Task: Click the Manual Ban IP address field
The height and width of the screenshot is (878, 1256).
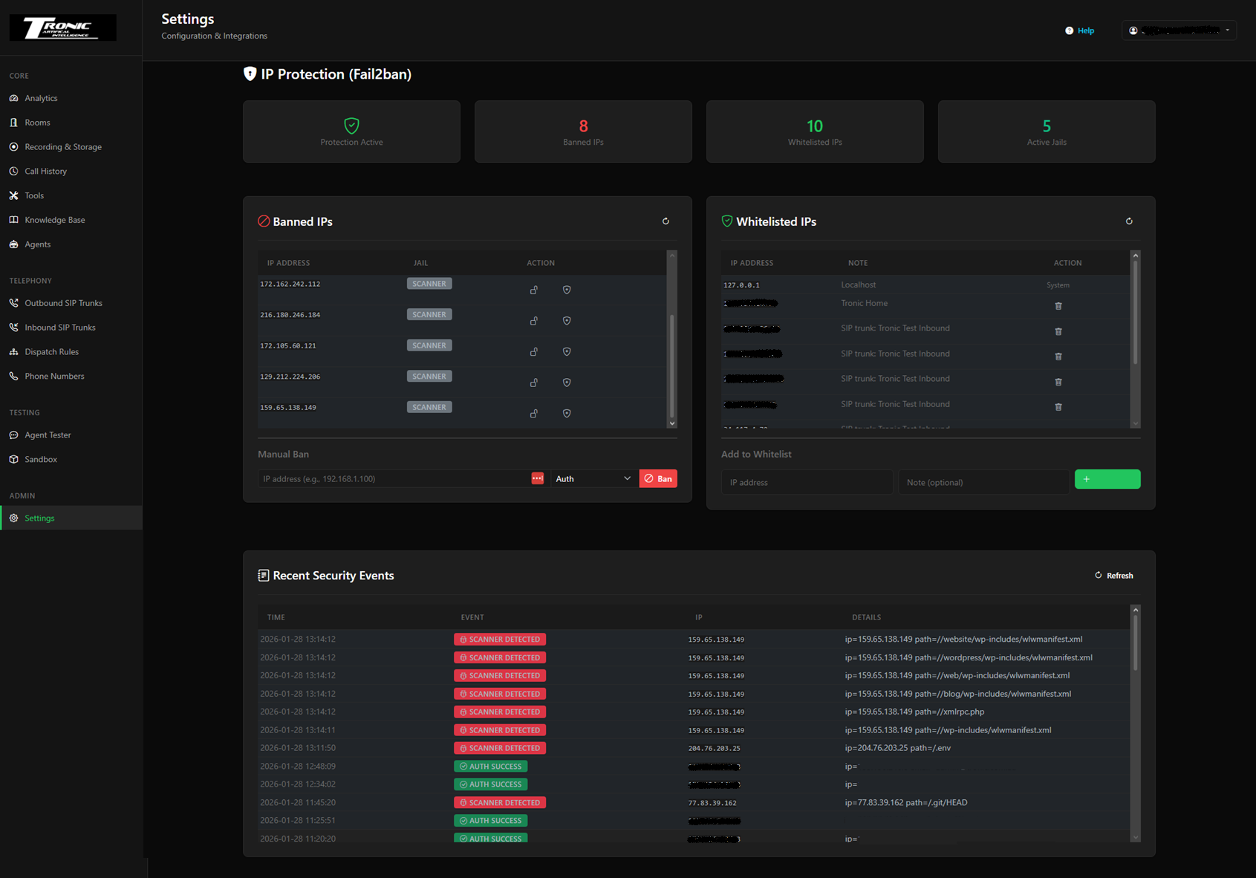Action: (x=394, y=478)
